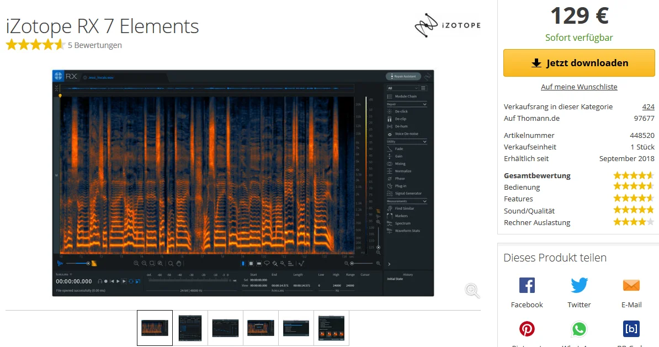Click the iZotope RX 7 Elements title

(x=102, y=26)
